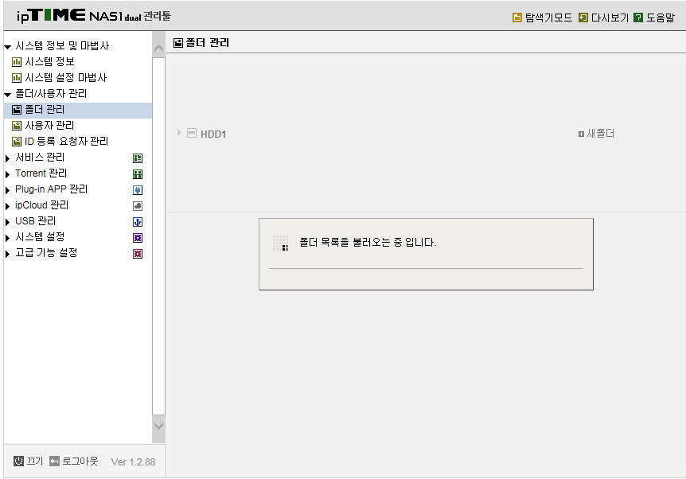The height and width of the screenshot is (479, 686).
Task: Click the green Torrent 관리 icon
Action: tap(138, 174)
